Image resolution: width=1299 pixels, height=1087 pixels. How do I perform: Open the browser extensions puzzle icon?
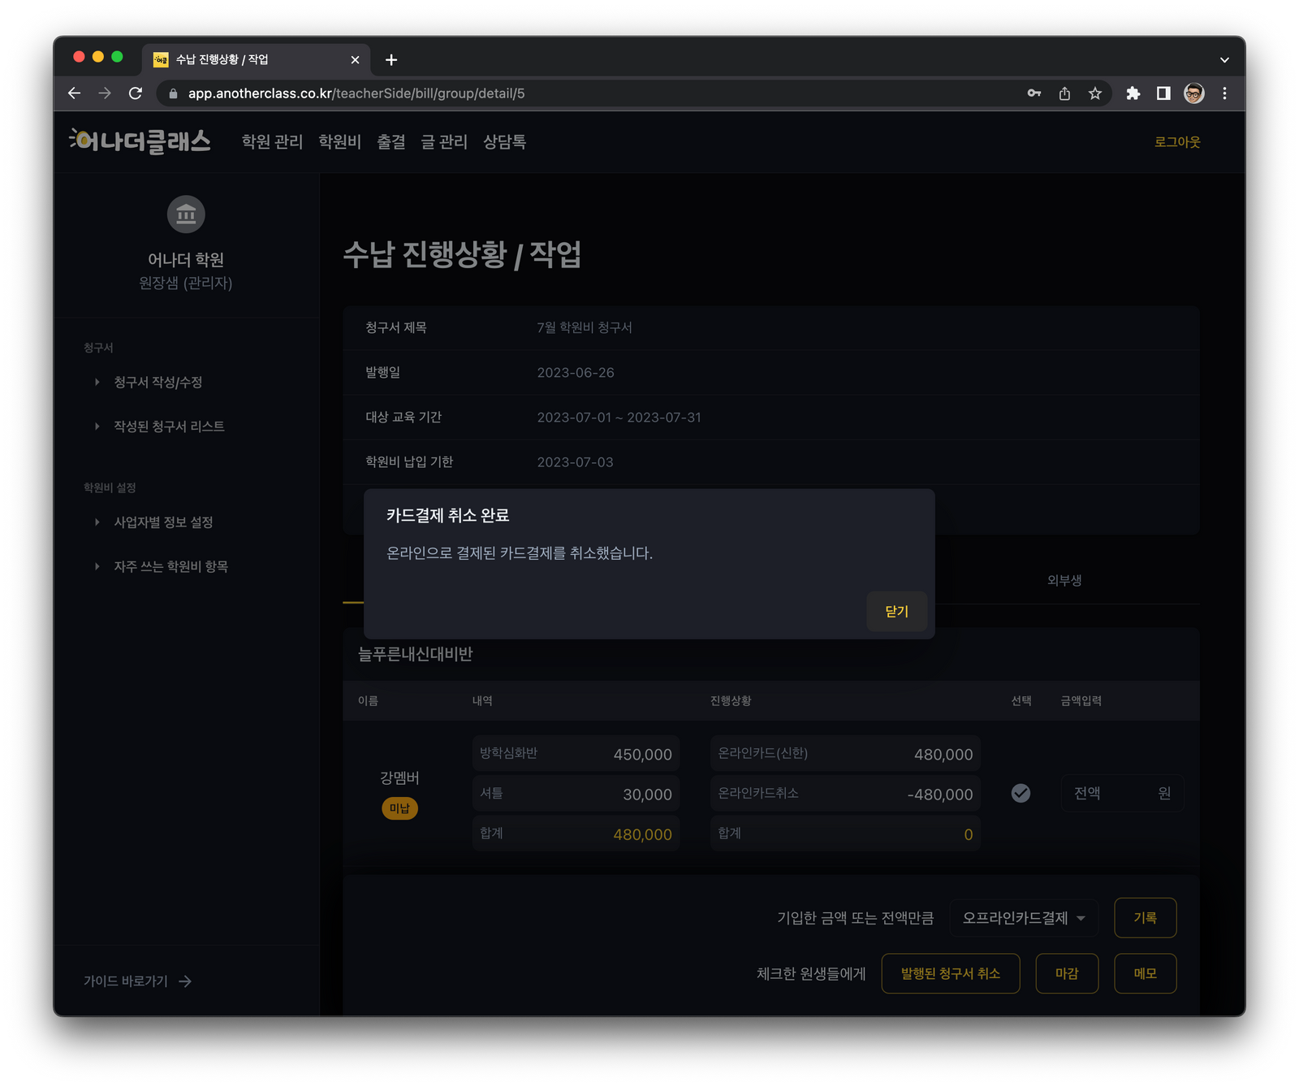pos(1133,93)
